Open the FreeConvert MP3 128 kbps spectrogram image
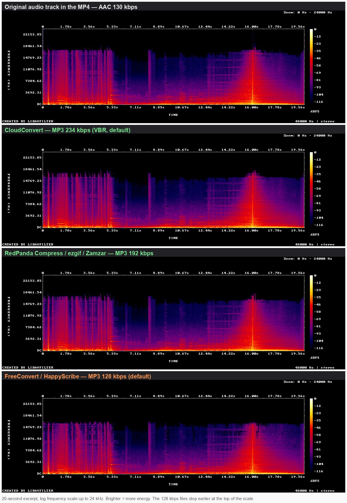The image size is (347, 503). [x=173, y=436]
